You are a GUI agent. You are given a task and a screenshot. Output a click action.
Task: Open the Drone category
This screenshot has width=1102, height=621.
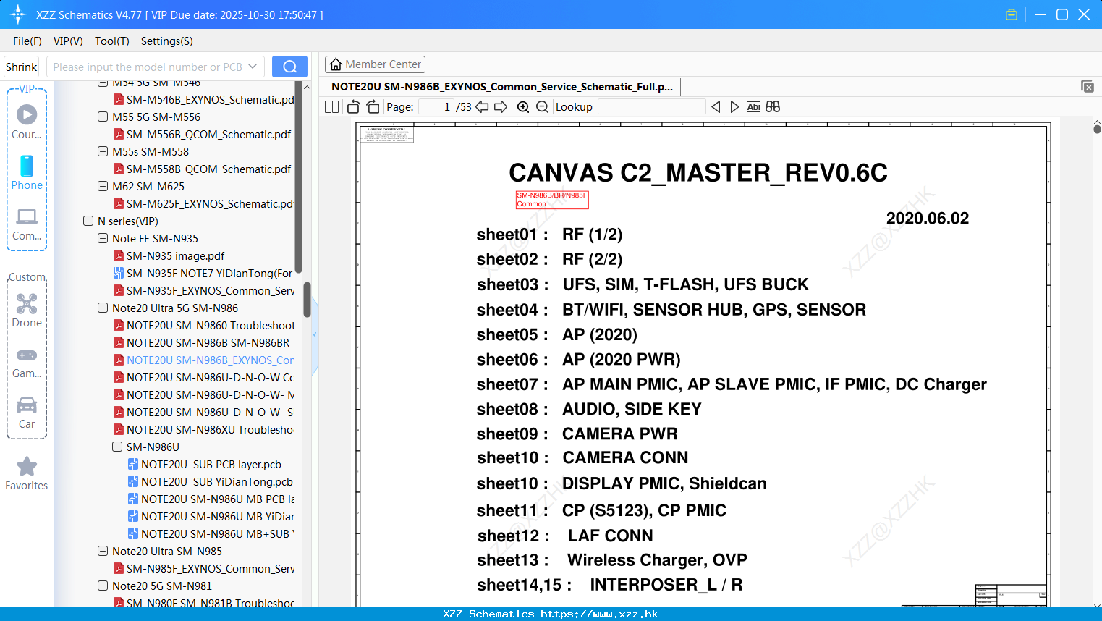(x=27, y=310)
